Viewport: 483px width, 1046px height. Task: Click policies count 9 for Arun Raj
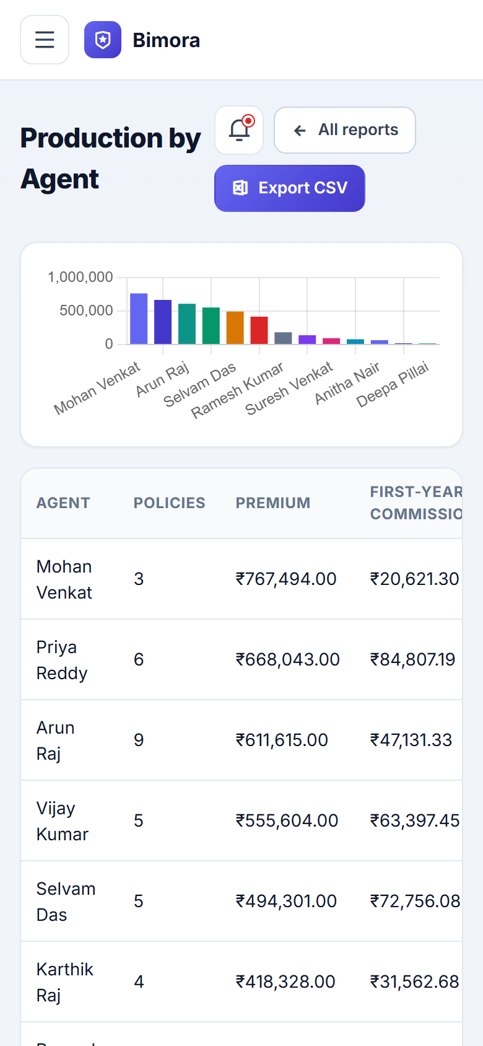pyautogui.click(x=139, y=740)
